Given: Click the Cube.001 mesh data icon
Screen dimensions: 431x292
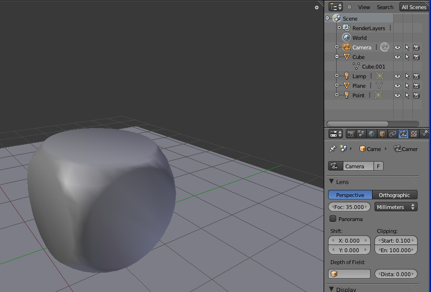Looking at the screenshot, I should pos(356,66).
